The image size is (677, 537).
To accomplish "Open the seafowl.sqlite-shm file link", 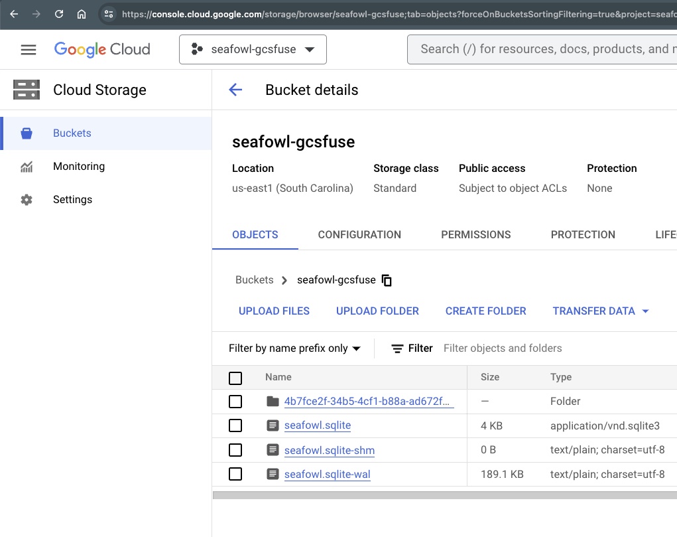I will click(330, 450).
